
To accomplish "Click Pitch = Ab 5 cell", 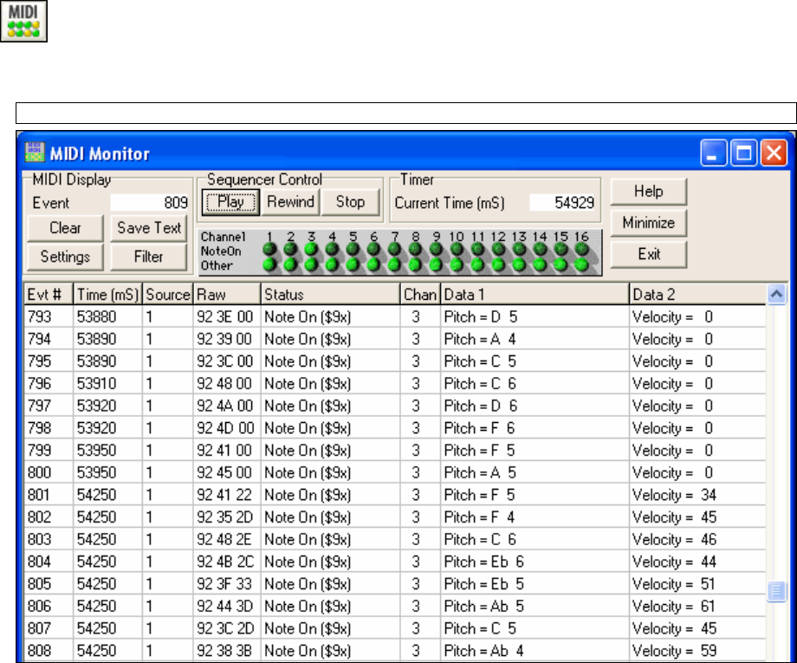I will pos(535,606).
